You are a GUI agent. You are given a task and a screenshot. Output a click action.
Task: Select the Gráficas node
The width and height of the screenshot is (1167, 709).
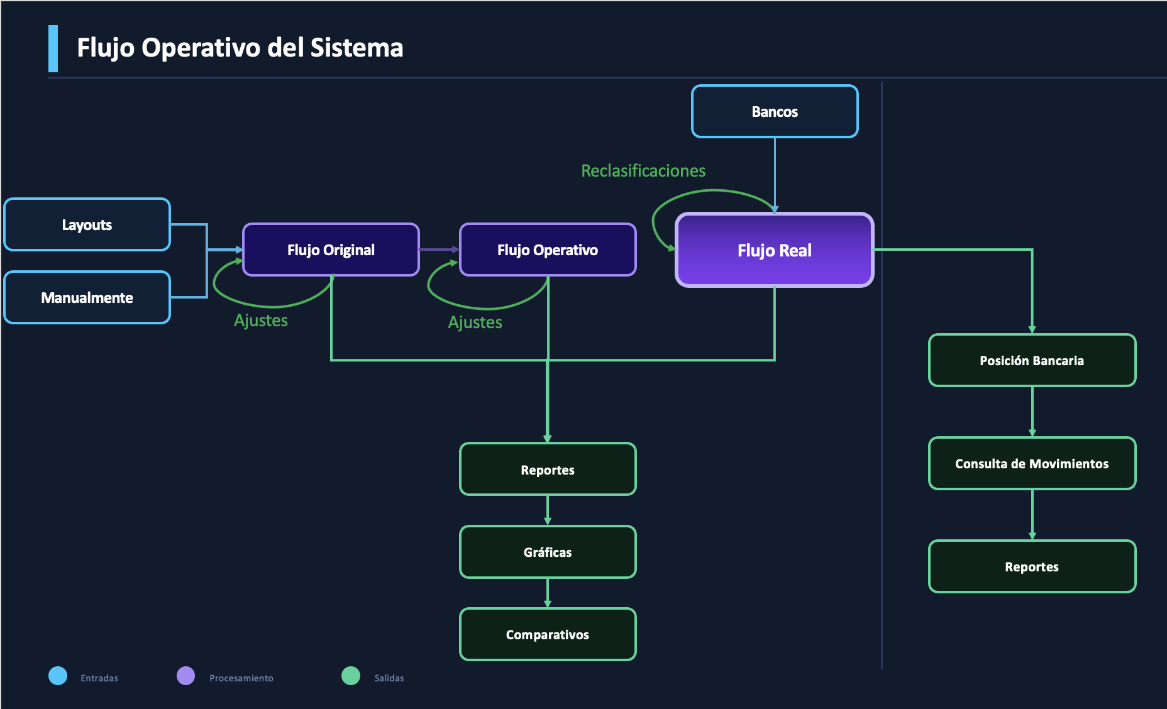pyautogui.click(x=547, y=552)
